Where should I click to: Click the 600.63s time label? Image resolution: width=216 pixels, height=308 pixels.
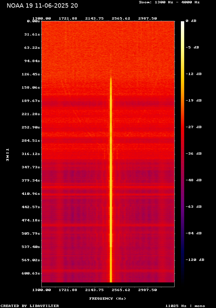31,273
